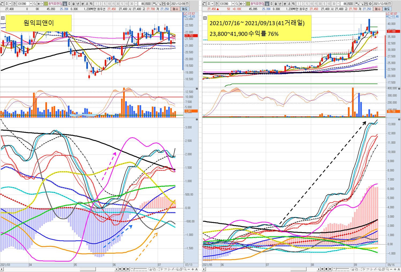Image resolution: width=401 pixels, height=272 pixels.
Task: Adjust left chart zoom slider at bottom
Action: [x=139, y=269]
